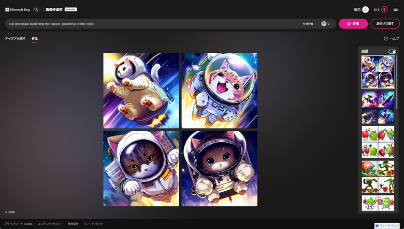
Task: Select the red and green apple set
Action: (378, 142)
